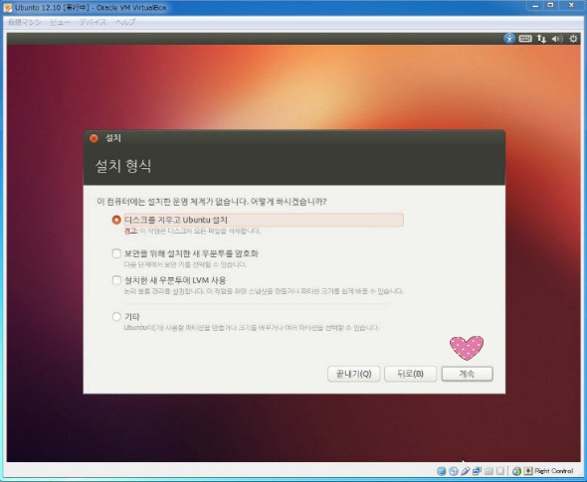Click the 'Right Control' host key text

[554, 471]
